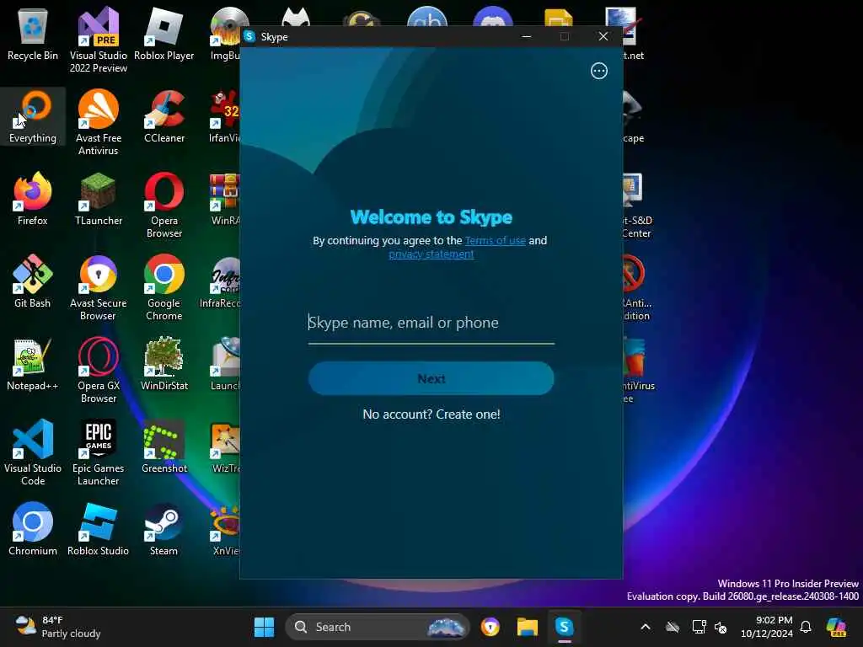The image size is (863, 647).
Task: Select the Everything search desktop icon
Action: click(33, 116)
